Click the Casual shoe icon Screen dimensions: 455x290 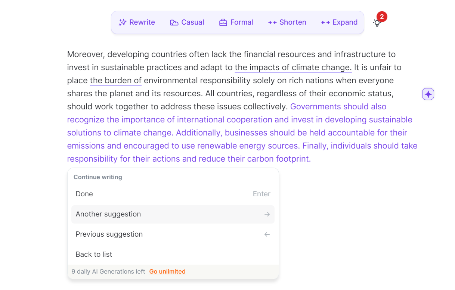174,22
